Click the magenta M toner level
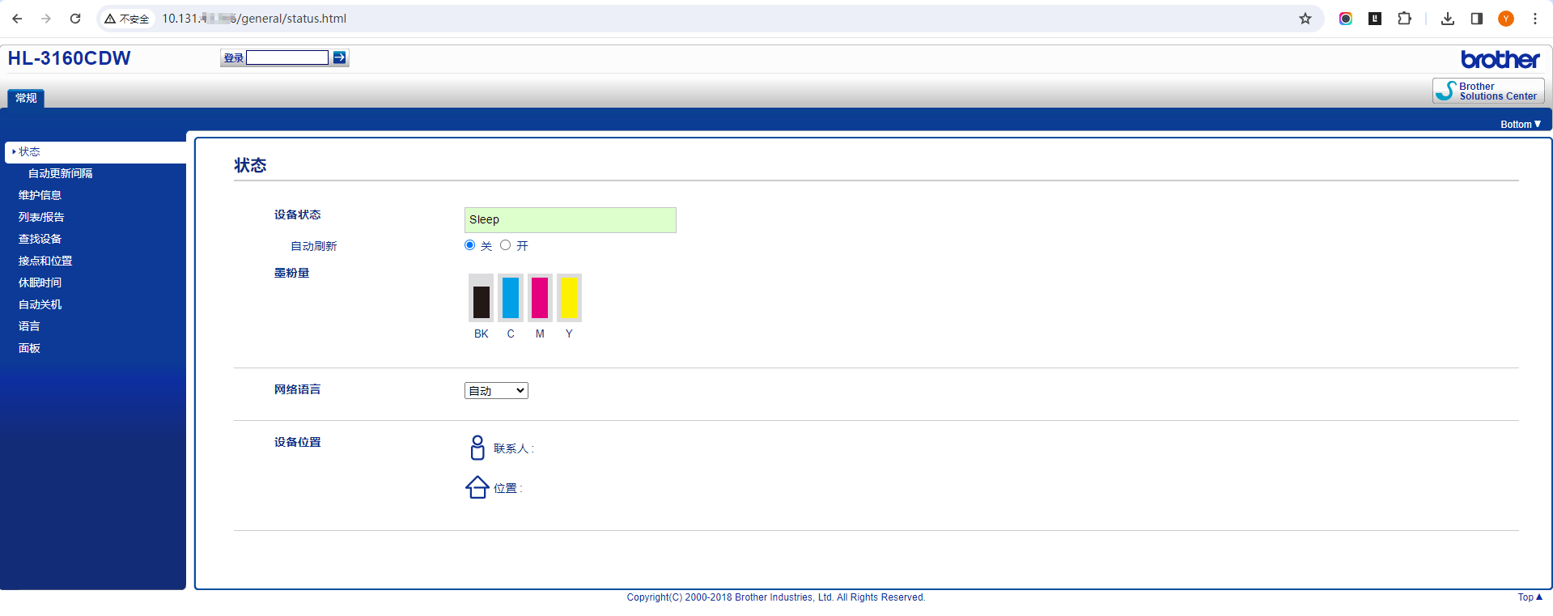The width and height of the screenshot is (1553, 616). [x=540, y=298]
